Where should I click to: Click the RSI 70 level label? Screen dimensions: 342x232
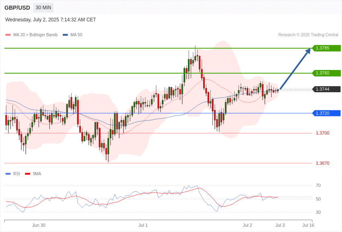(x=318, y=185)
